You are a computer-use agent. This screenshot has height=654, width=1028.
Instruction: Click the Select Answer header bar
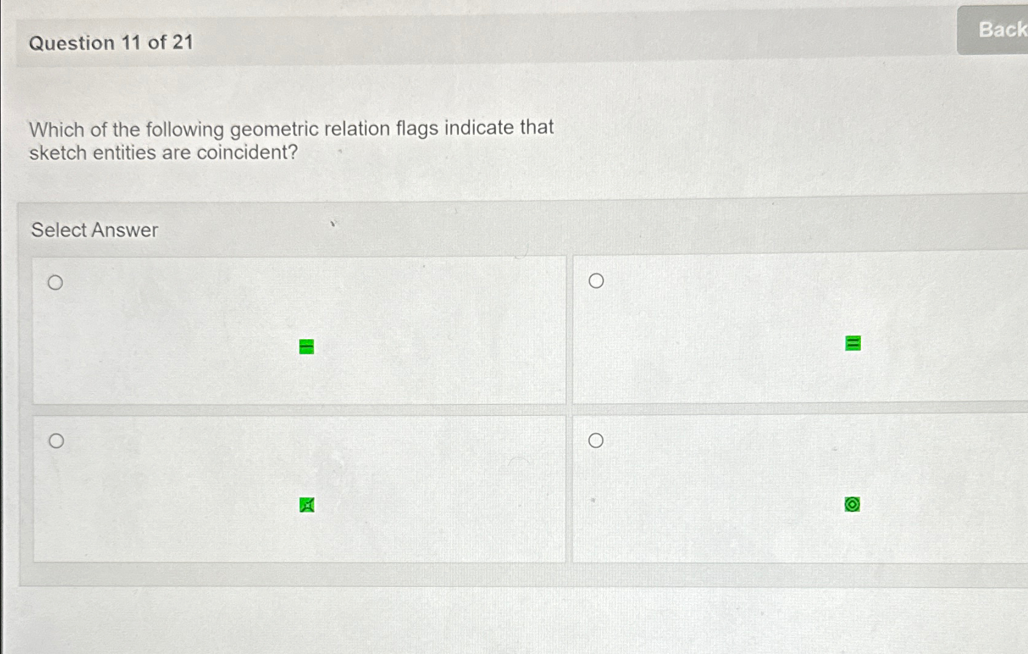[x=95, y=231]
